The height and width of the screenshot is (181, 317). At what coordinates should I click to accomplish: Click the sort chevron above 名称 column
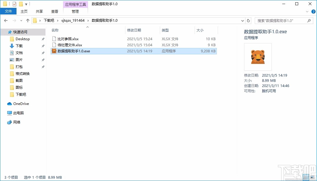[87, 27]
